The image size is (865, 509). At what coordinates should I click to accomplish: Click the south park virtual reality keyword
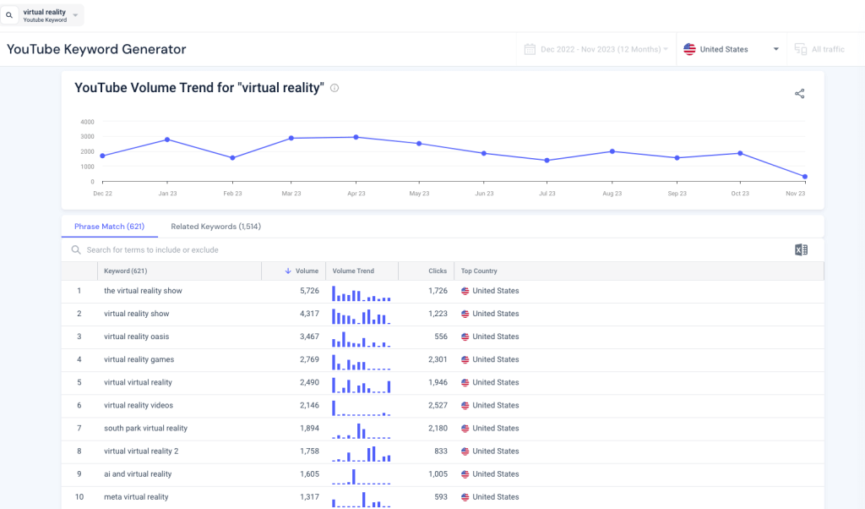pos(145,428)
